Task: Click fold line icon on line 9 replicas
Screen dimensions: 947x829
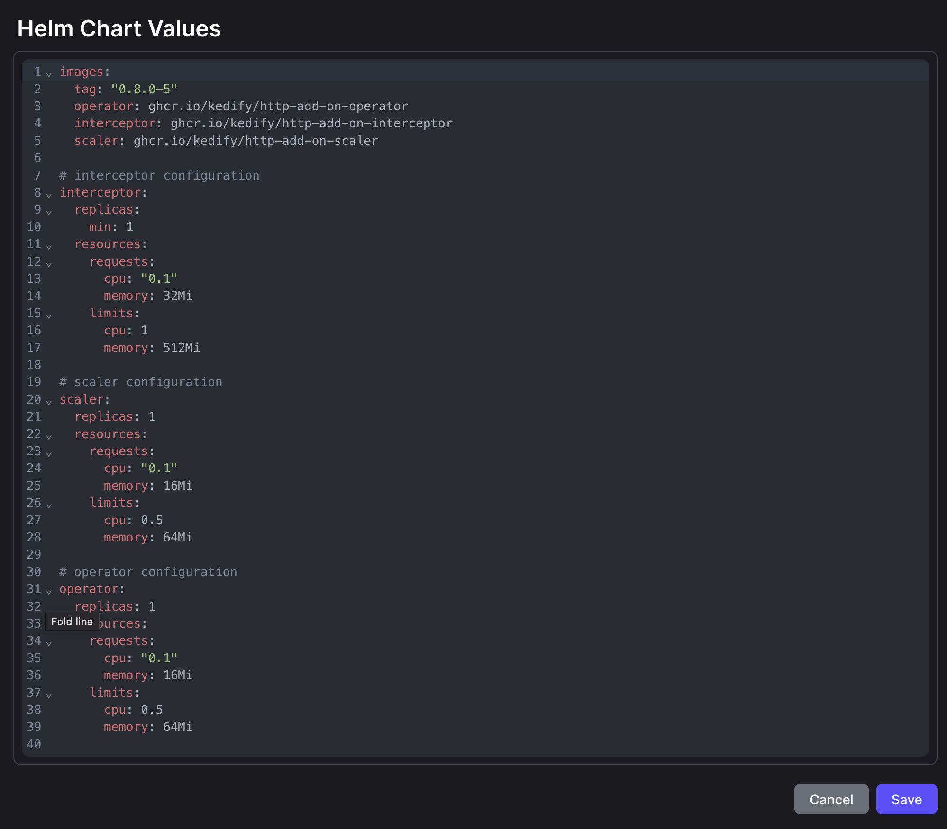Action: (x=52, y=213)
